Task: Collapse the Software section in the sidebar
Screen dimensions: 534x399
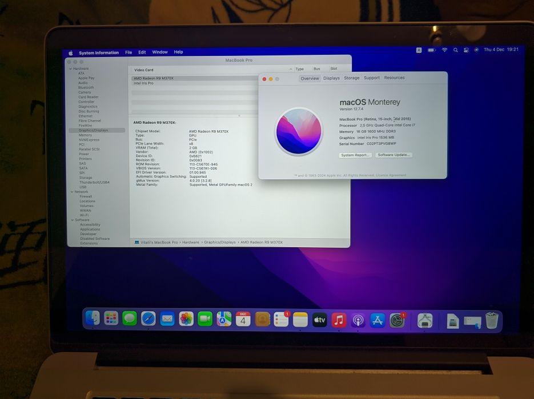Action: click(72, 220)
